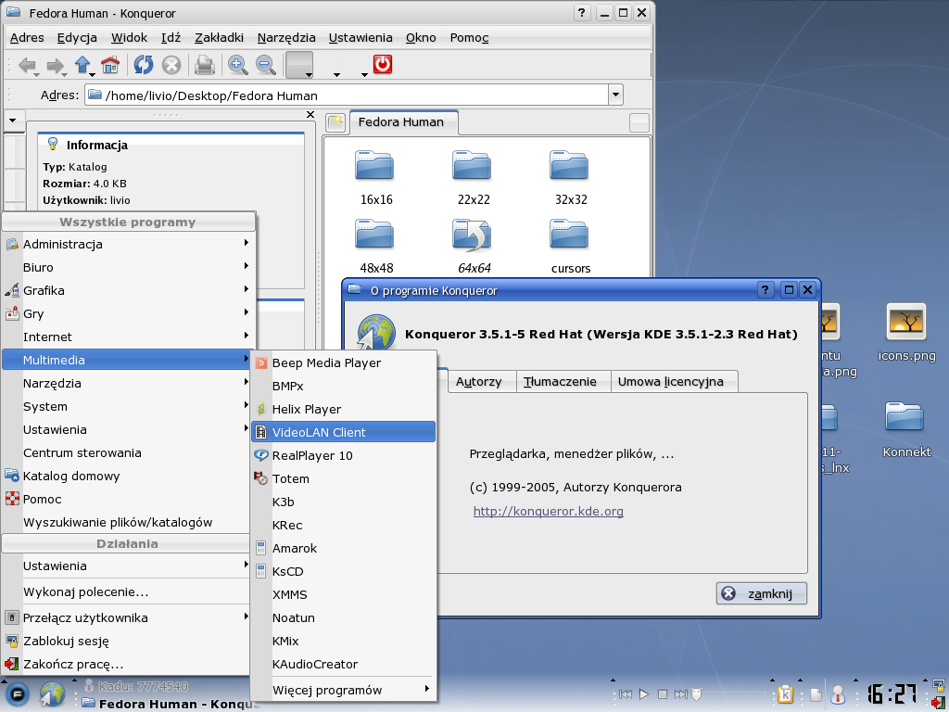Screen dimensions: 949x712
Task: Click the red power icon in toolbar
Action: (x=383, y=64)
